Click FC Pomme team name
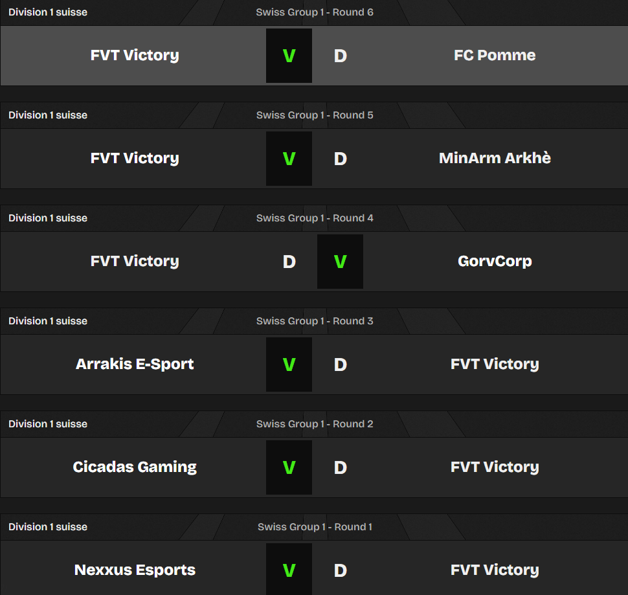The height and width of the screenshot is (595, 628). [x=495, y=55]
